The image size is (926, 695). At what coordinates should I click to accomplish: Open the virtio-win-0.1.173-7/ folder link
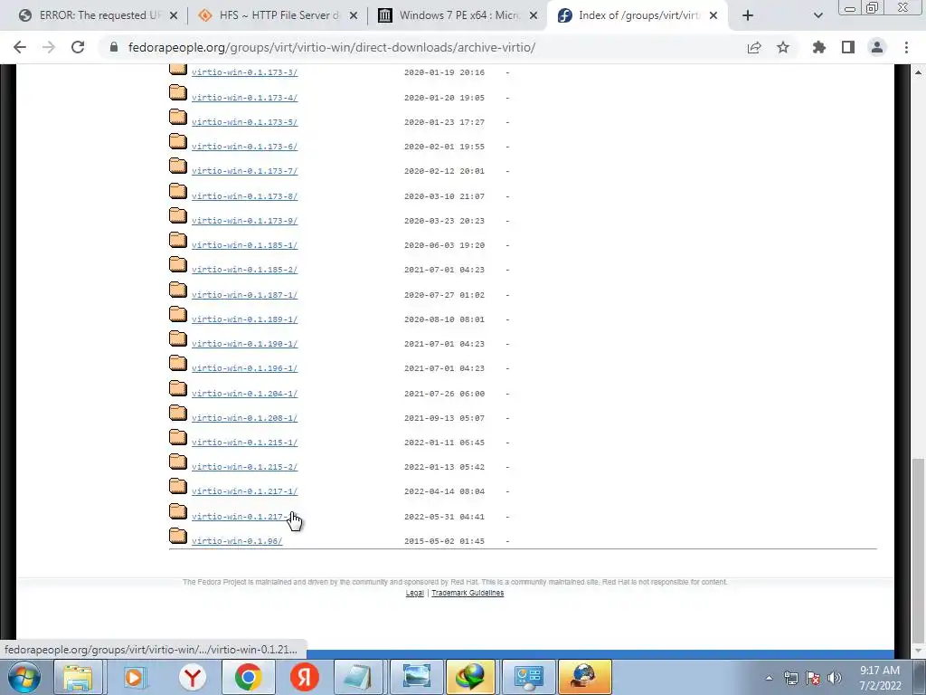pyautogui.click(x=244, y=171)
